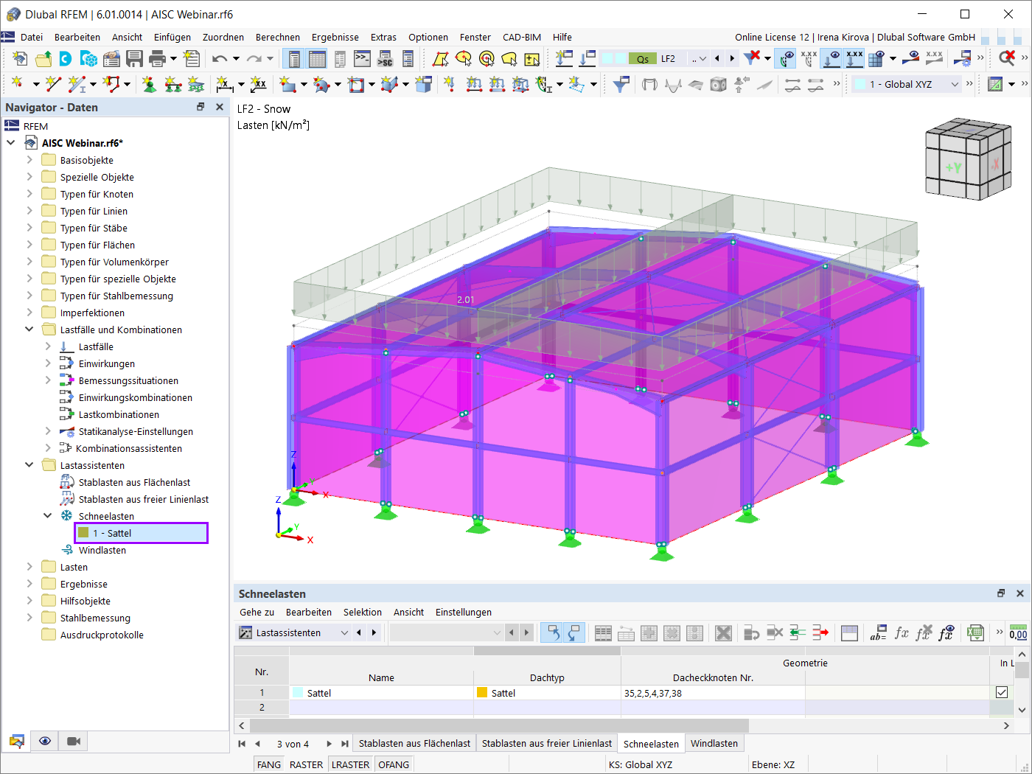Image resolution: width=1032 pixels, height=774 pixels.
Task: Collapse Lastfälle und Kombinationen folder
Action: [x=29, y=330]
